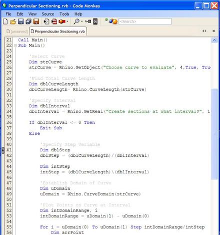Image resolution: width=220 pixels, height=235 pixels.
Task: Switch to the [unsaved] tab
Action: pos(17,32)
